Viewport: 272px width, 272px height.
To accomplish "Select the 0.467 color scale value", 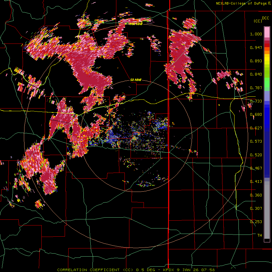I will point(256,168).
